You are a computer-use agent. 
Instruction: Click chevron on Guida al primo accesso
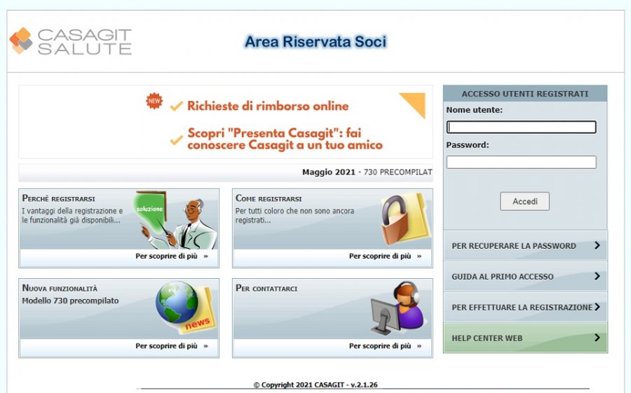597,276
